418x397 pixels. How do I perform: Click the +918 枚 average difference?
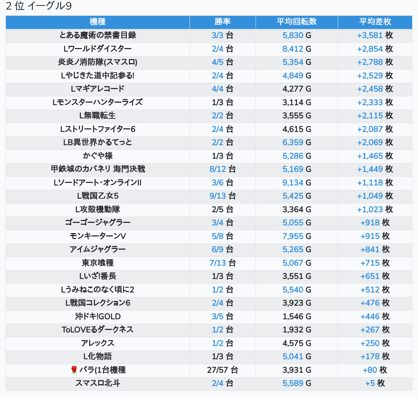pyautogui.click(x=375, y=223)
